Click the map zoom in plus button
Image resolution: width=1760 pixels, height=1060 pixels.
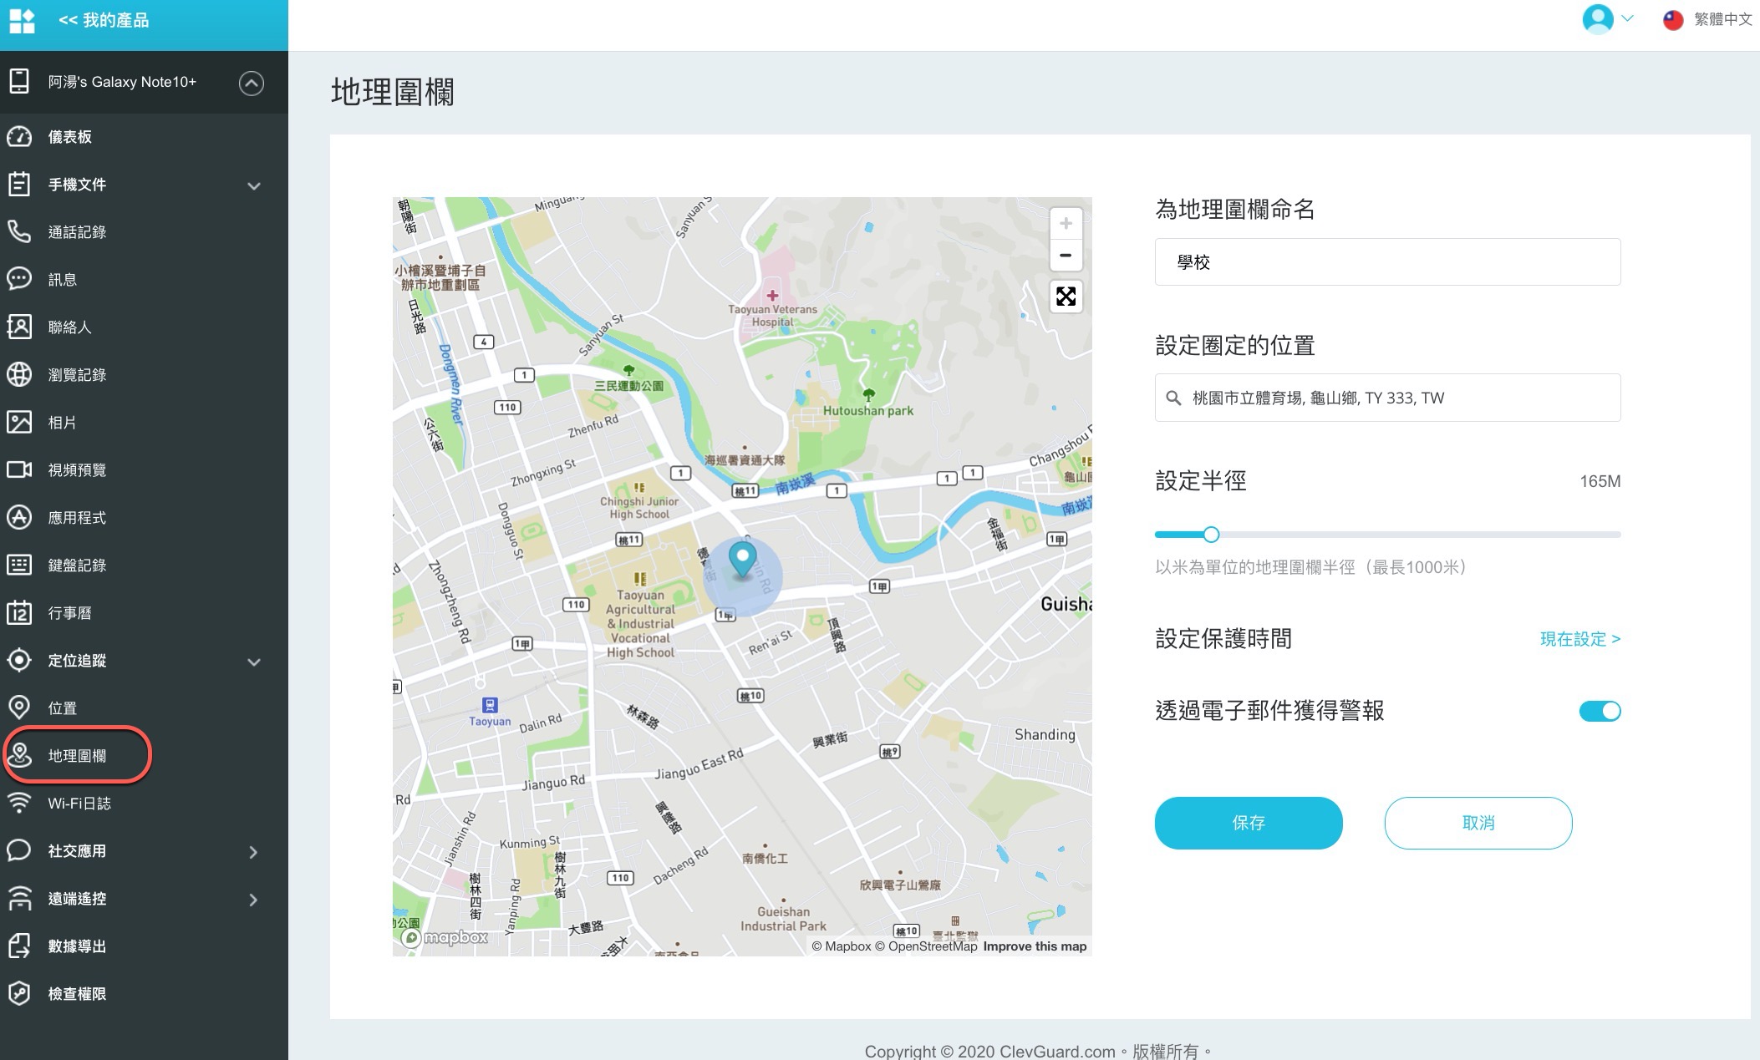(1066, 224)
